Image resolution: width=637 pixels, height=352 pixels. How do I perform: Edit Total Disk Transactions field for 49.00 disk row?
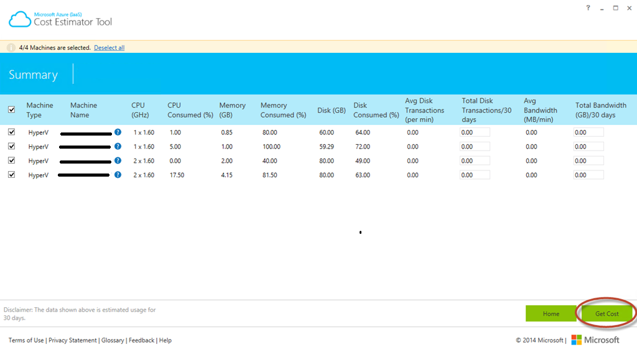475,161
